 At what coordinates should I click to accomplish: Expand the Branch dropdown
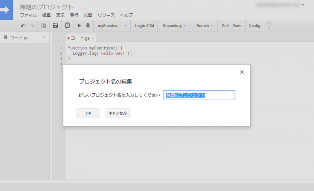204,26
